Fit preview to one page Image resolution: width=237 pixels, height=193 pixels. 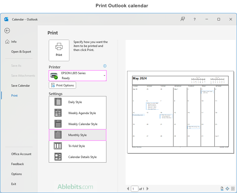point(227,189)
